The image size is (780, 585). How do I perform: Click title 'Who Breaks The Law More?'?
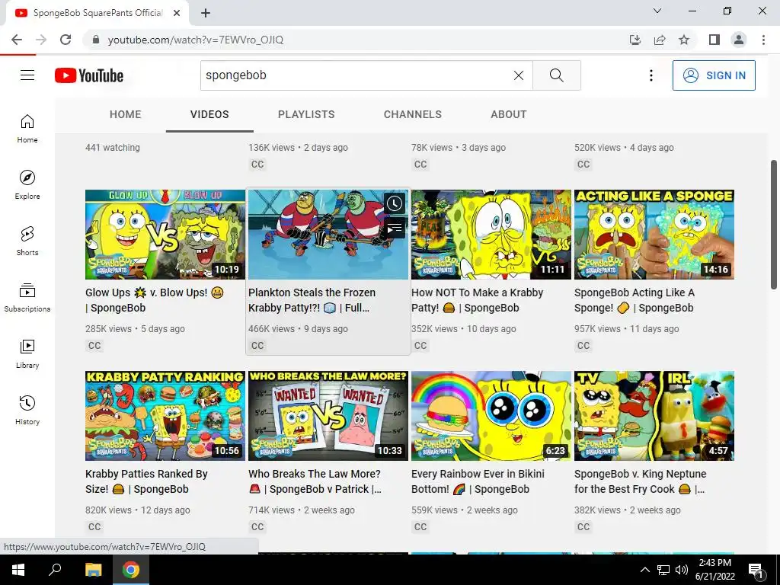(315, 481)
